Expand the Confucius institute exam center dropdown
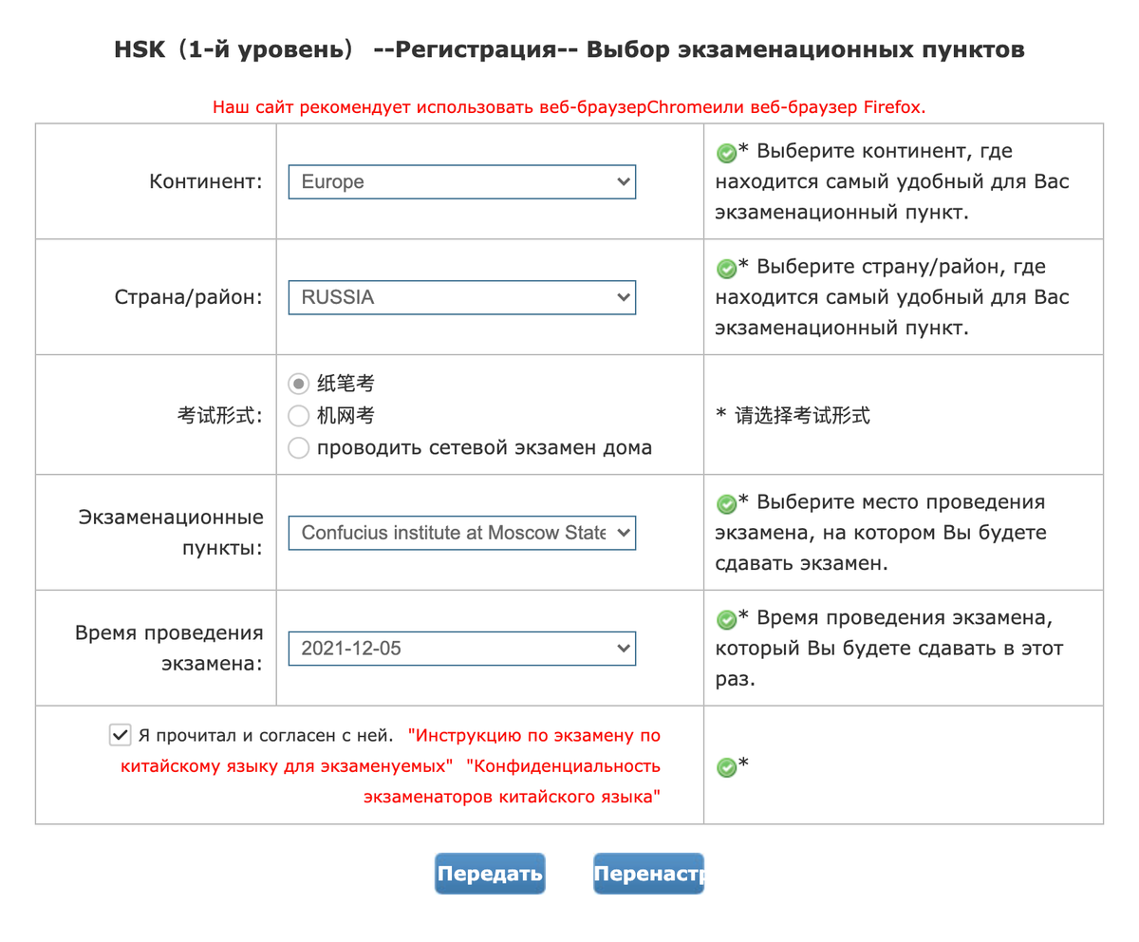1139x942 pixels. 461,533
